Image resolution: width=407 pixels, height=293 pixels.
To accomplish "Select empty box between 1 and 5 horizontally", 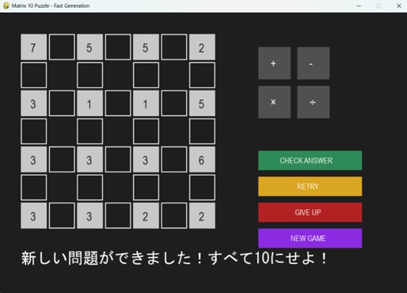I will (174, 103).
